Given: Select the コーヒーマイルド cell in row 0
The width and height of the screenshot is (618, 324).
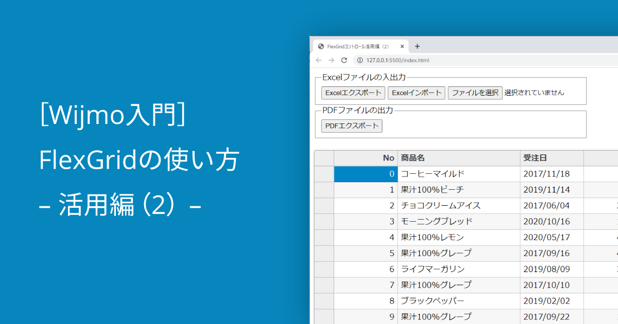Looking at the screenshot, I should (x=438, y=174).
